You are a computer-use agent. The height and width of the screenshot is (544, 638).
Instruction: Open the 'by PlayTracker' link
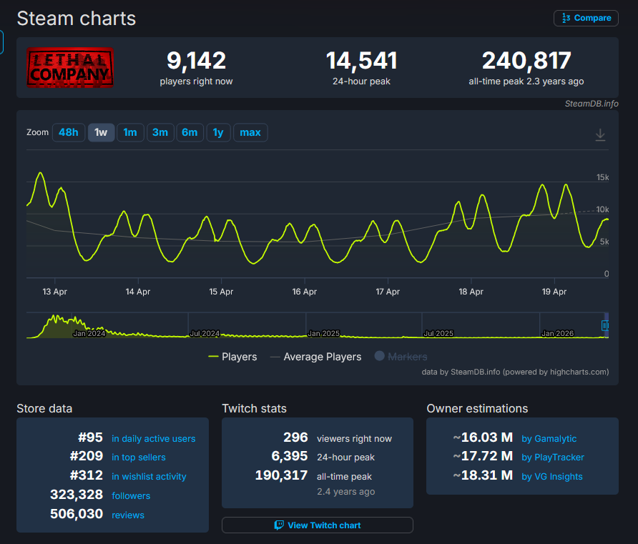point(553,458)
